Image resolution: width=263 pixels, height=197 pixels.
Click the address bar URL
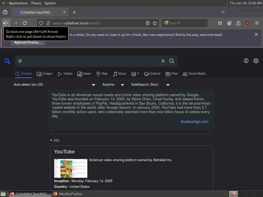(x=76, y=23)
